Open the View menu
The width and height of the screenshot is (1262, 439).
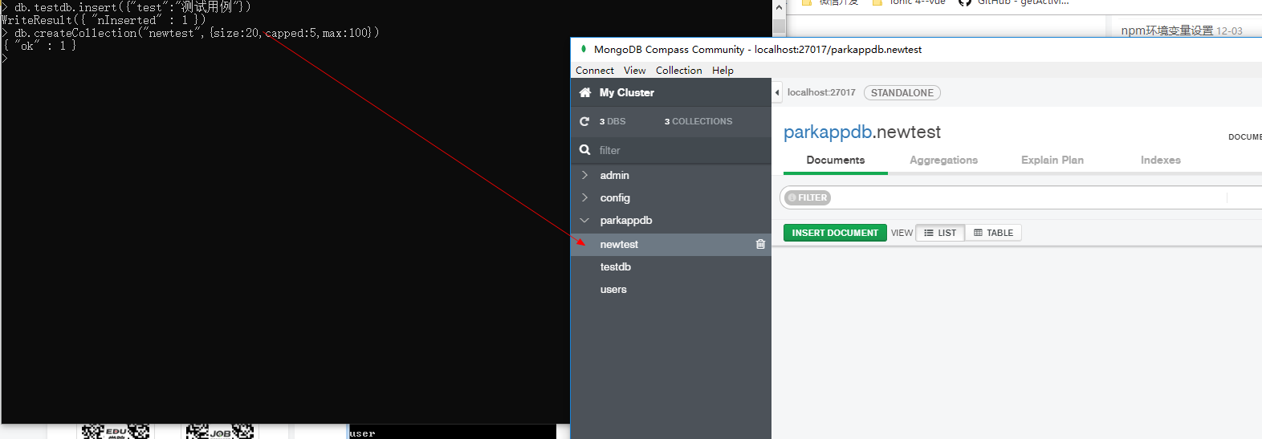click(x=635, y=71)
